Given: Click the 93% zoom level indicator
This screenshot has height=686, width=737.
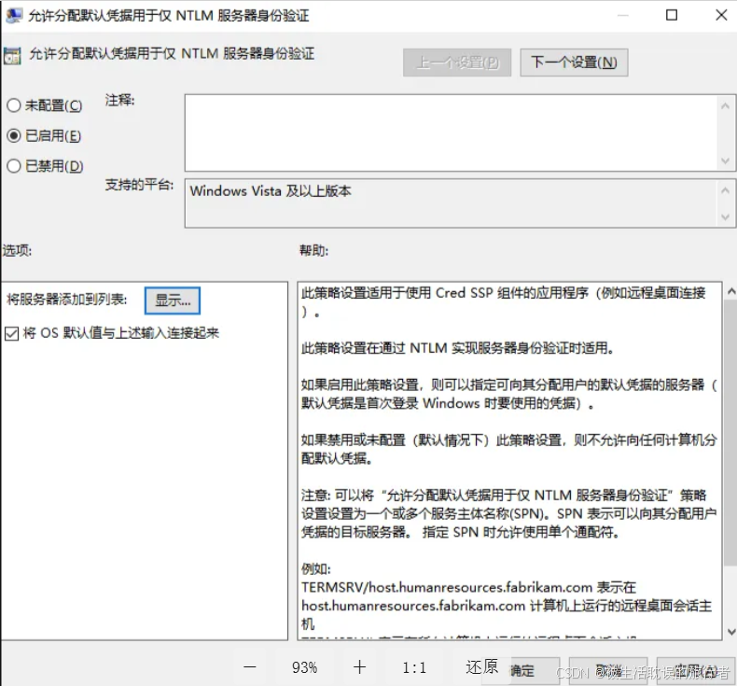Looking at the screenshot, I should (x=304, y=667).
